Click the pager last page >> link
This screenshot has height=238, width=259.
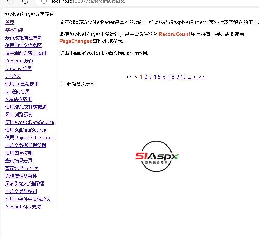(202, 77)
